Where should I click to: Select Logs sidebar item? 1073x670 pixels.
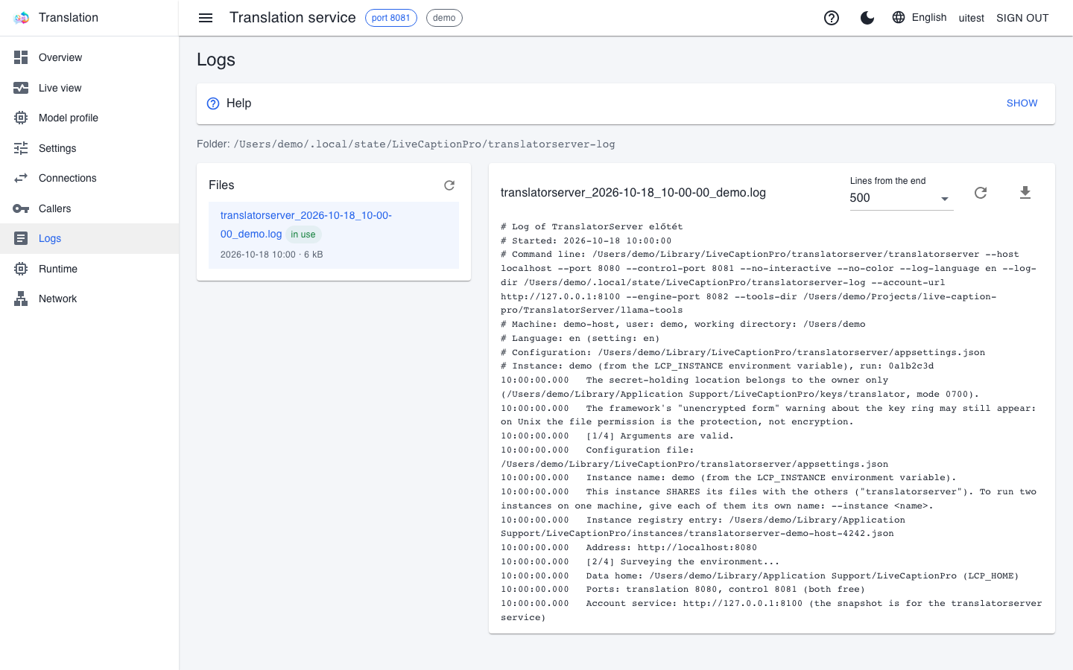coord(89,238)
